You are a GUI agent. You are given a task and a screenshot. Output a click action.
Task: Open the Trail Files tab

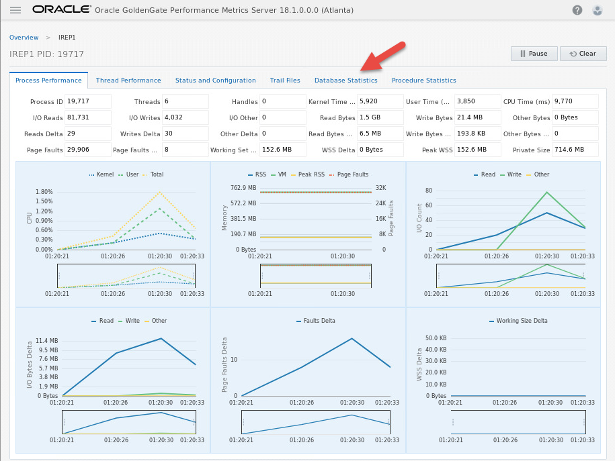(x=285, y=81)
